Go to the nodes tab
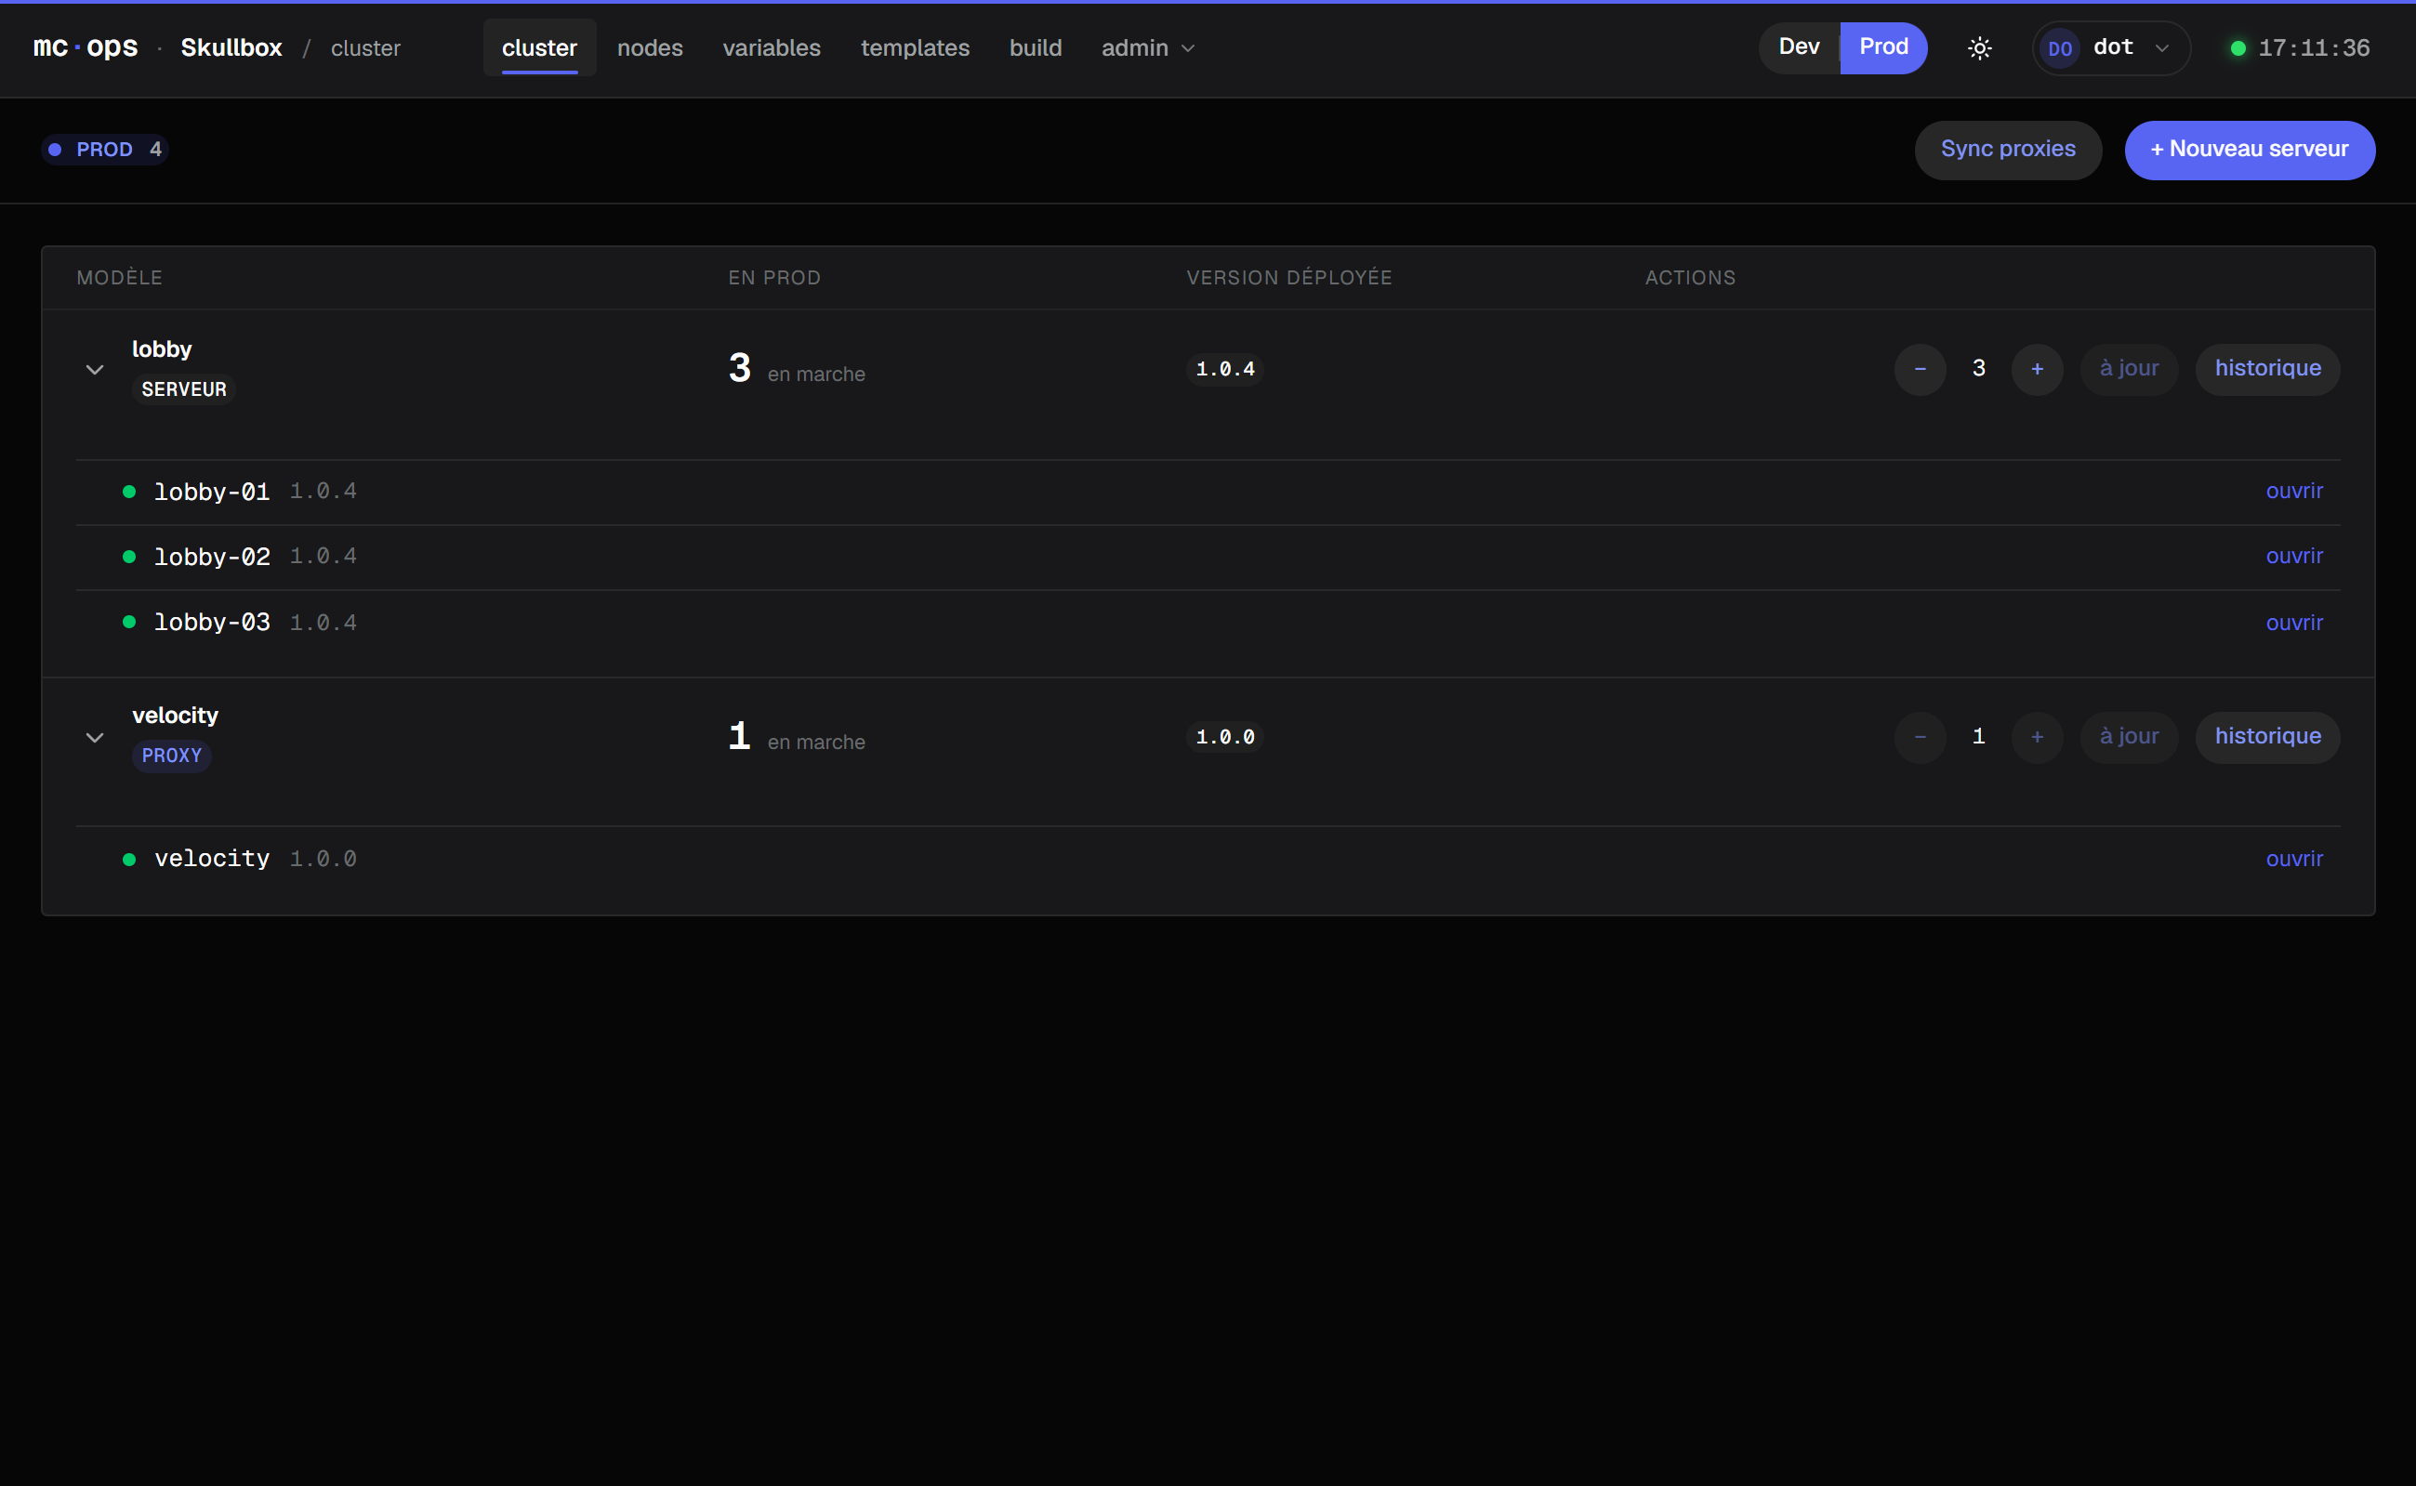 pyautogui.click(x=650, y=47)
